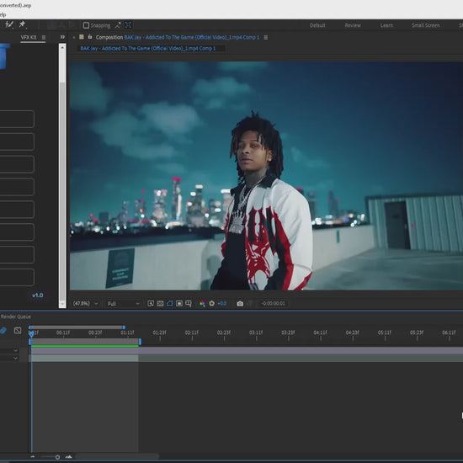Click the up arrow on VFX Kit scrollbar

[62, 48]
